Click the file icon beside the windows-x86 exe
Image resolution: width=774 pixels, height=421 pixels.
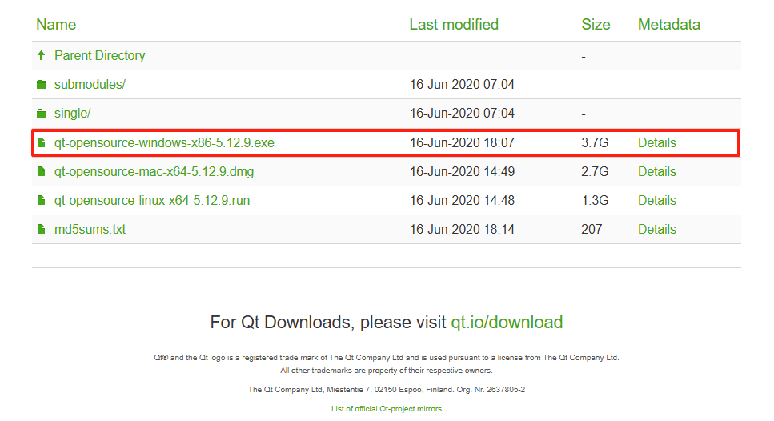tap(42, 142)
